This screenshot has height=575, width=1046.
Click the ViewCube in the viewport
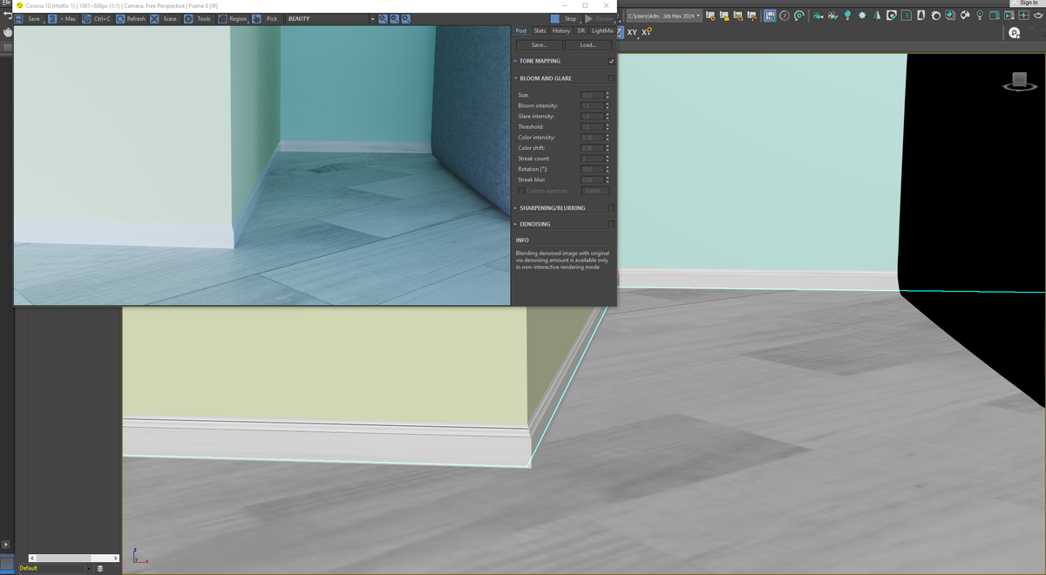(x=1017, y=81)
